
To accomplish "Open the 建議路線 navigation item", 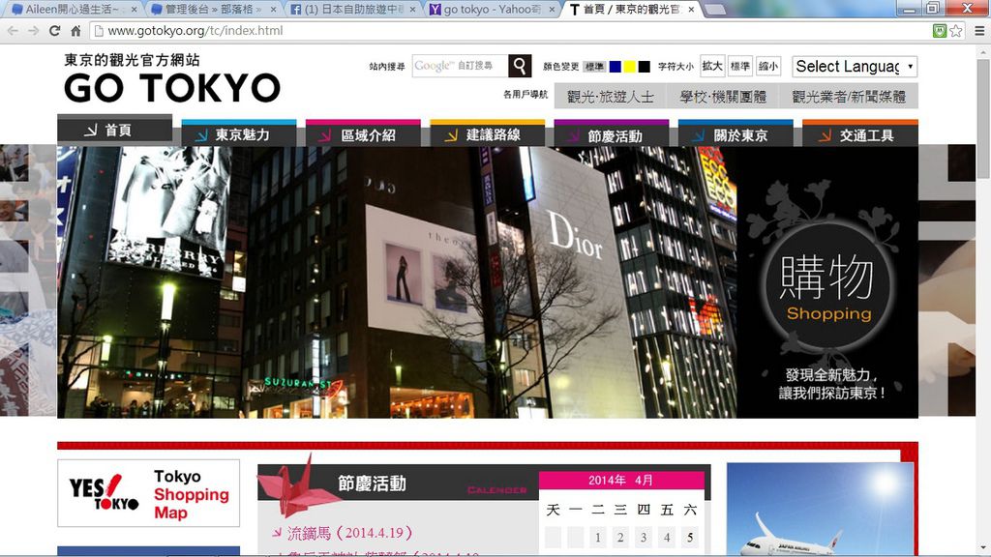I will pos(487,133).
